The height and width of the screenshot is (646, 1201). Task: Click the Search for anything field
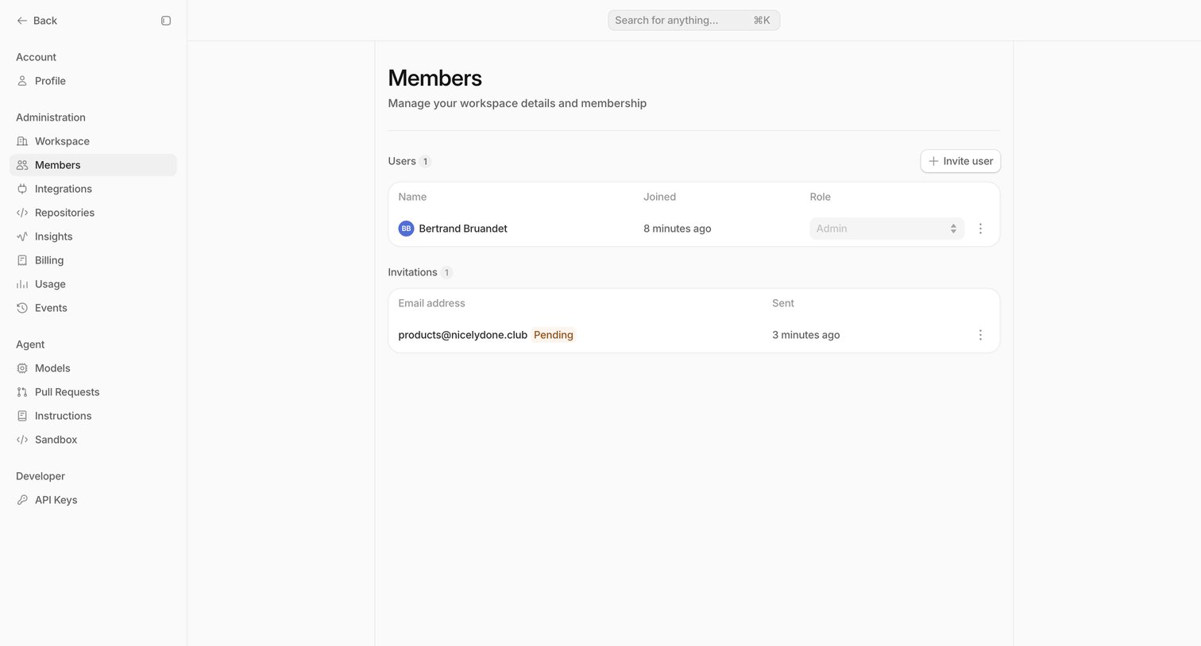[693, 20]
